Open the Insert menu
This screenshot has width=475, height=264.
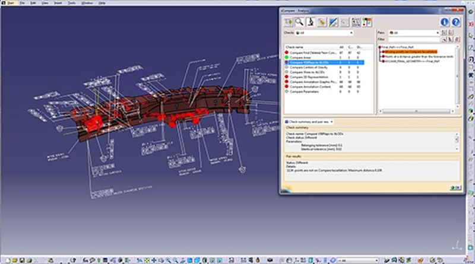(58, 3)
